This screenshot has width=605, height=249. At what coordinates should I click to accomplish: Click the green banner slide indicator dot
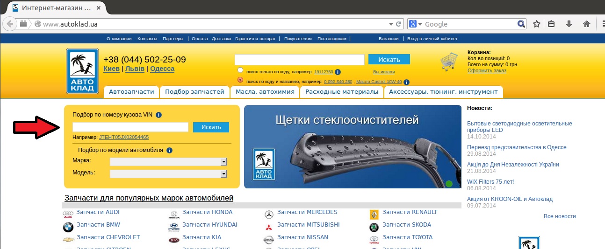coord(449,184)
